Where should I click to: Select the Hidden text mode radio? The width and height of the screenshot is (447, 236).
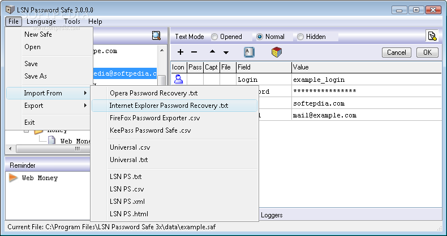(x=300, y=37)
